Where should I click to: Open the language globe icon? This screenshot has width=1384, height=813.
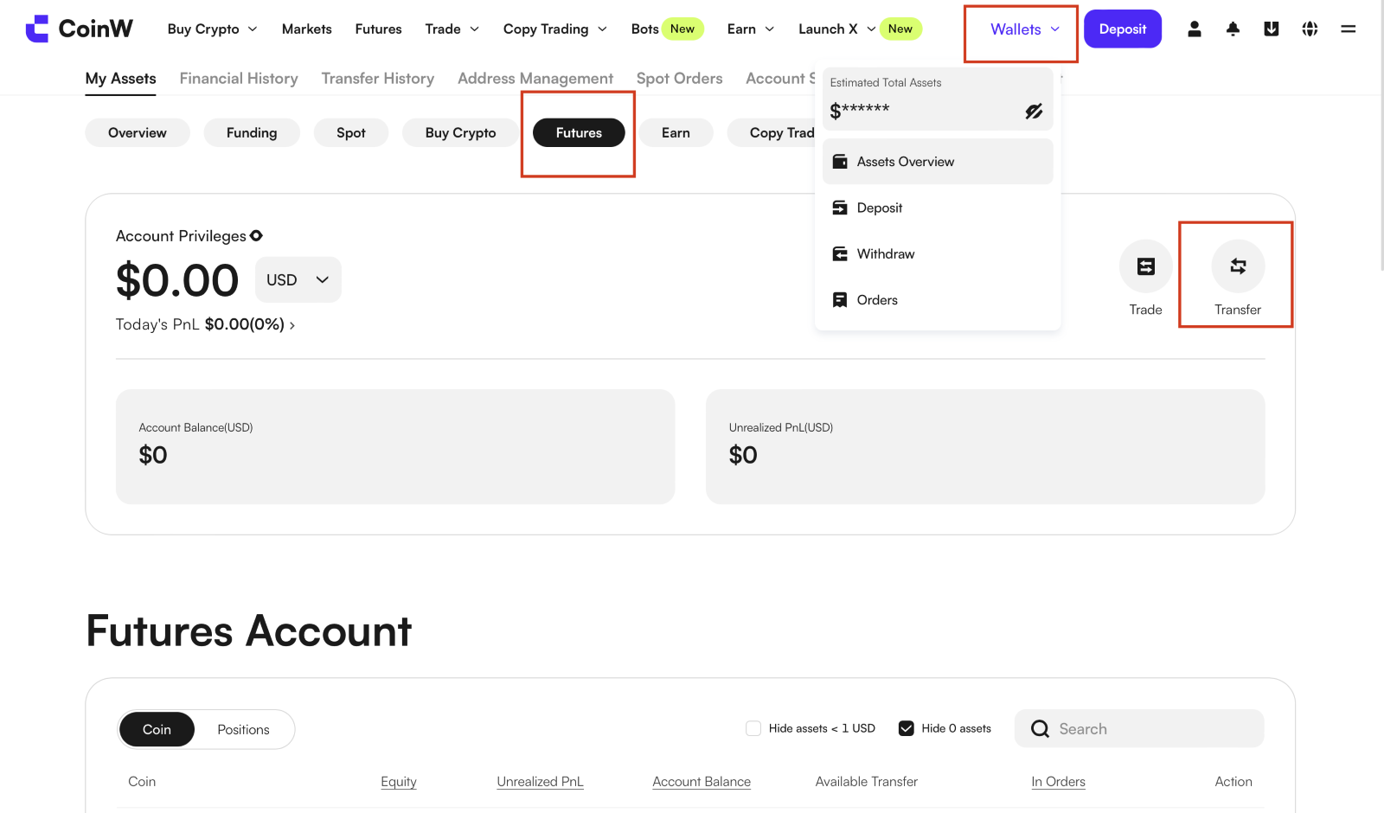pos(1310,29)
